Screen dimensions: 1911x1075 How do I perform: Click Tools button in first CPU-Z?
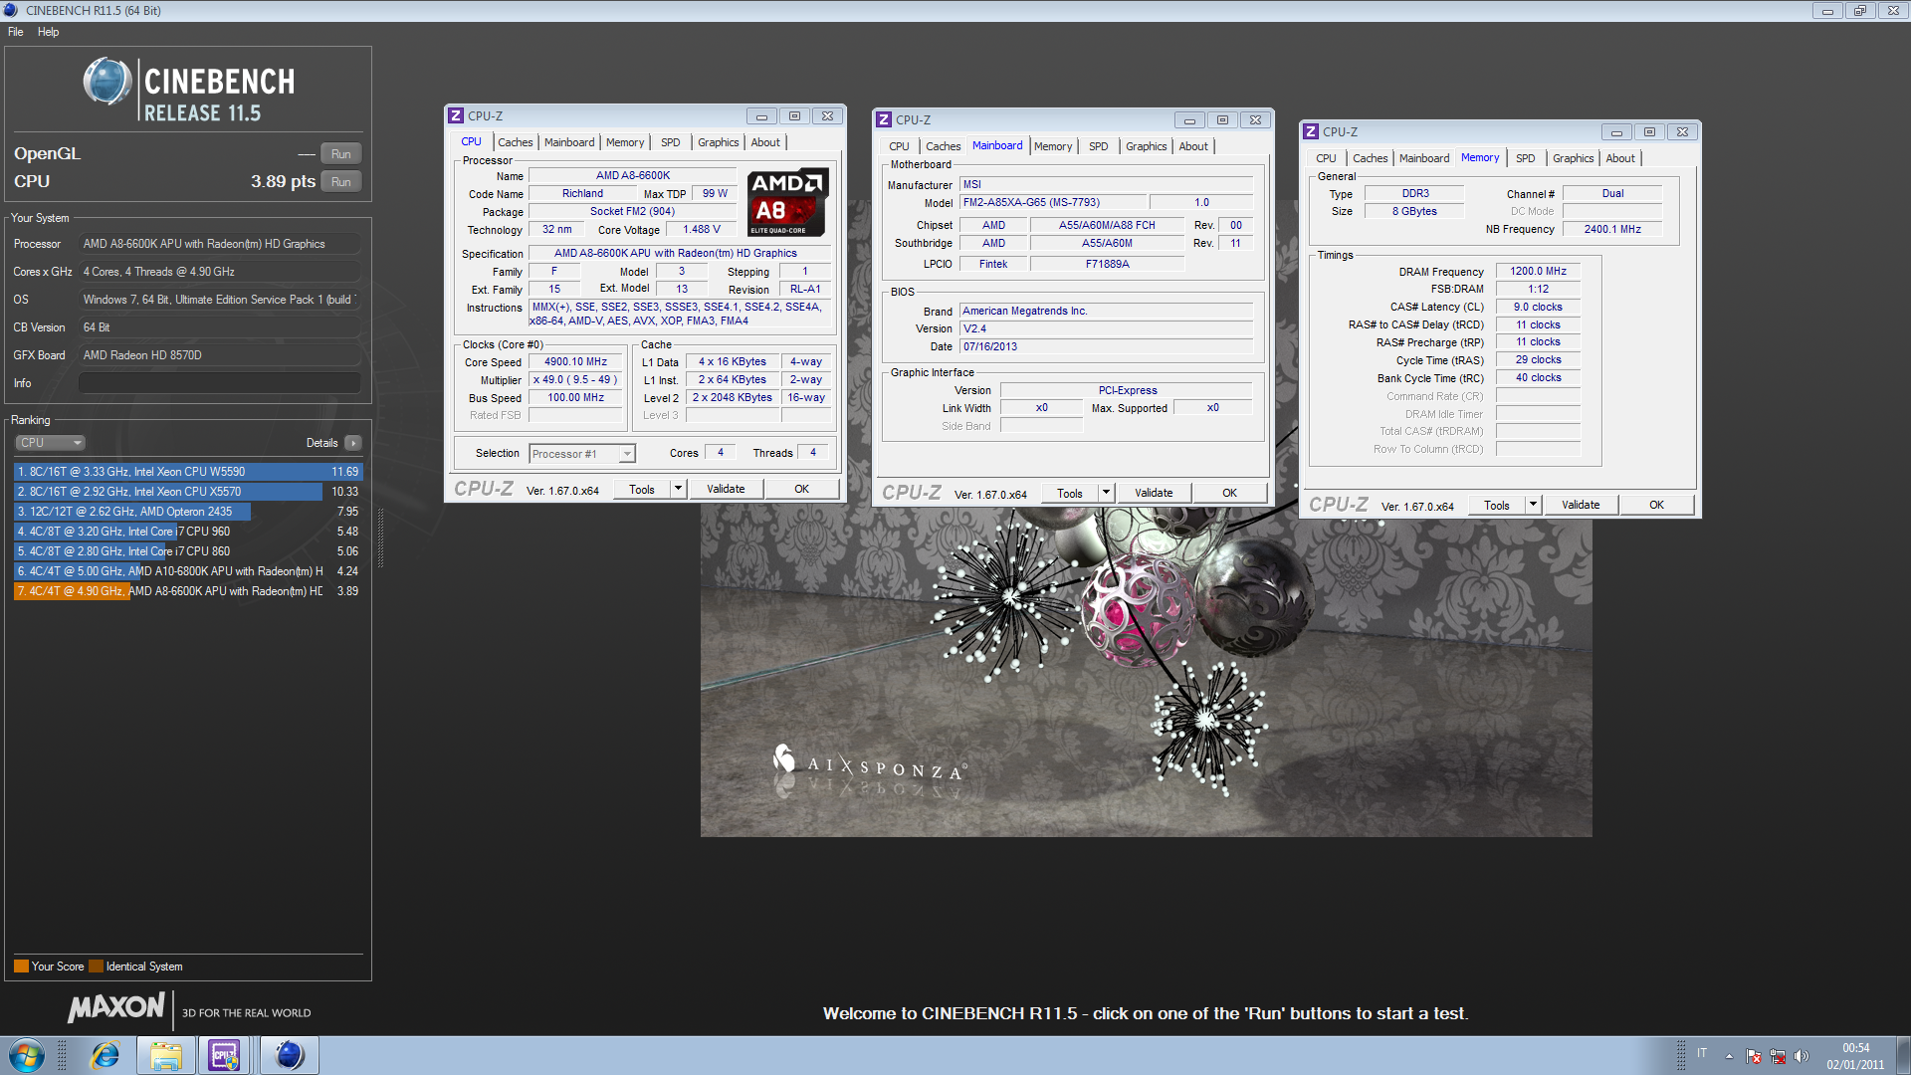coord(642,489)
